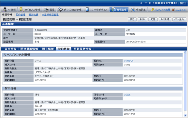Click the scrollbar up arrow
Screen dimensions: 188x118
(x=185, y=52)
